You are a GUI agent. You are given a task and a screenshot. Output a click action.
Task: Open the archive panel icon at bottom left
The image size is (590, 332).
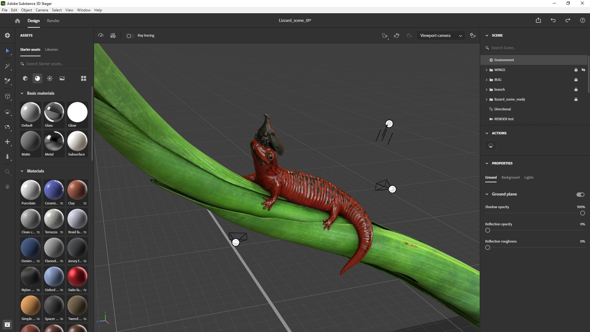pos(7,325)
